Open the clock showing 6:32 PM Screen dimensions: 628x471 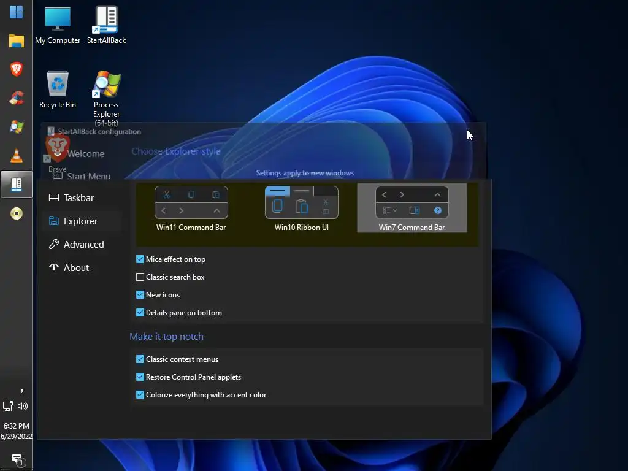click(x=16, y=431)
